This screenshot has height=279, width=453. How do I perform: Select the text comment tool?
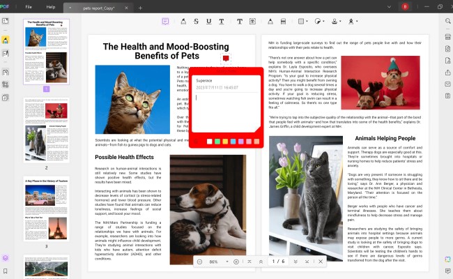(x=240, y=22)
